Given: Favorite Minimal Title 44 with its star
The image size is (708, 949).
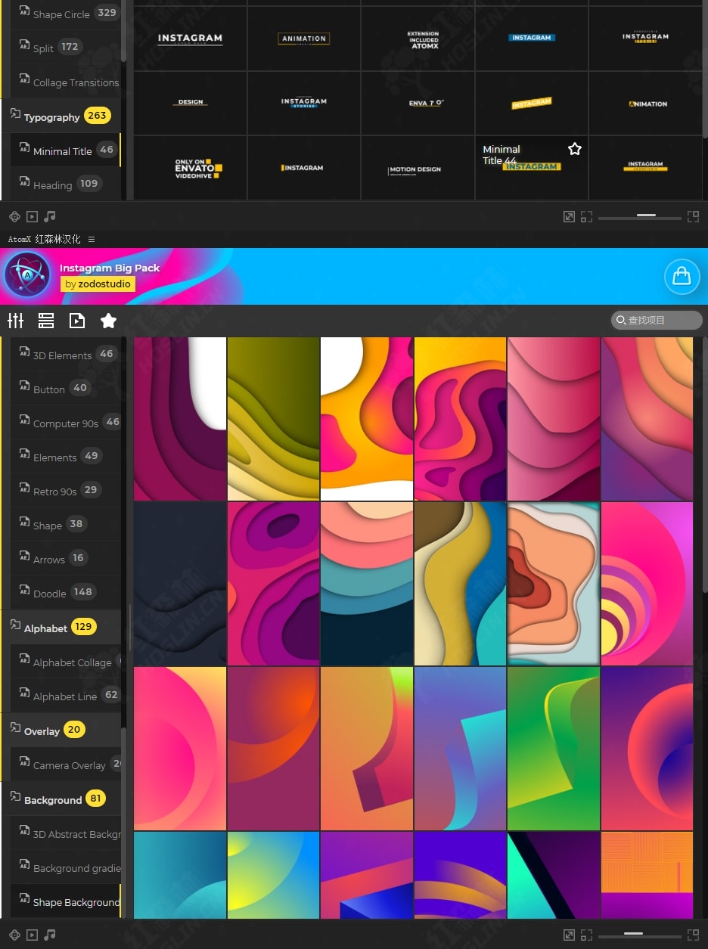Looking at the screenshot, I should (575, 149).
